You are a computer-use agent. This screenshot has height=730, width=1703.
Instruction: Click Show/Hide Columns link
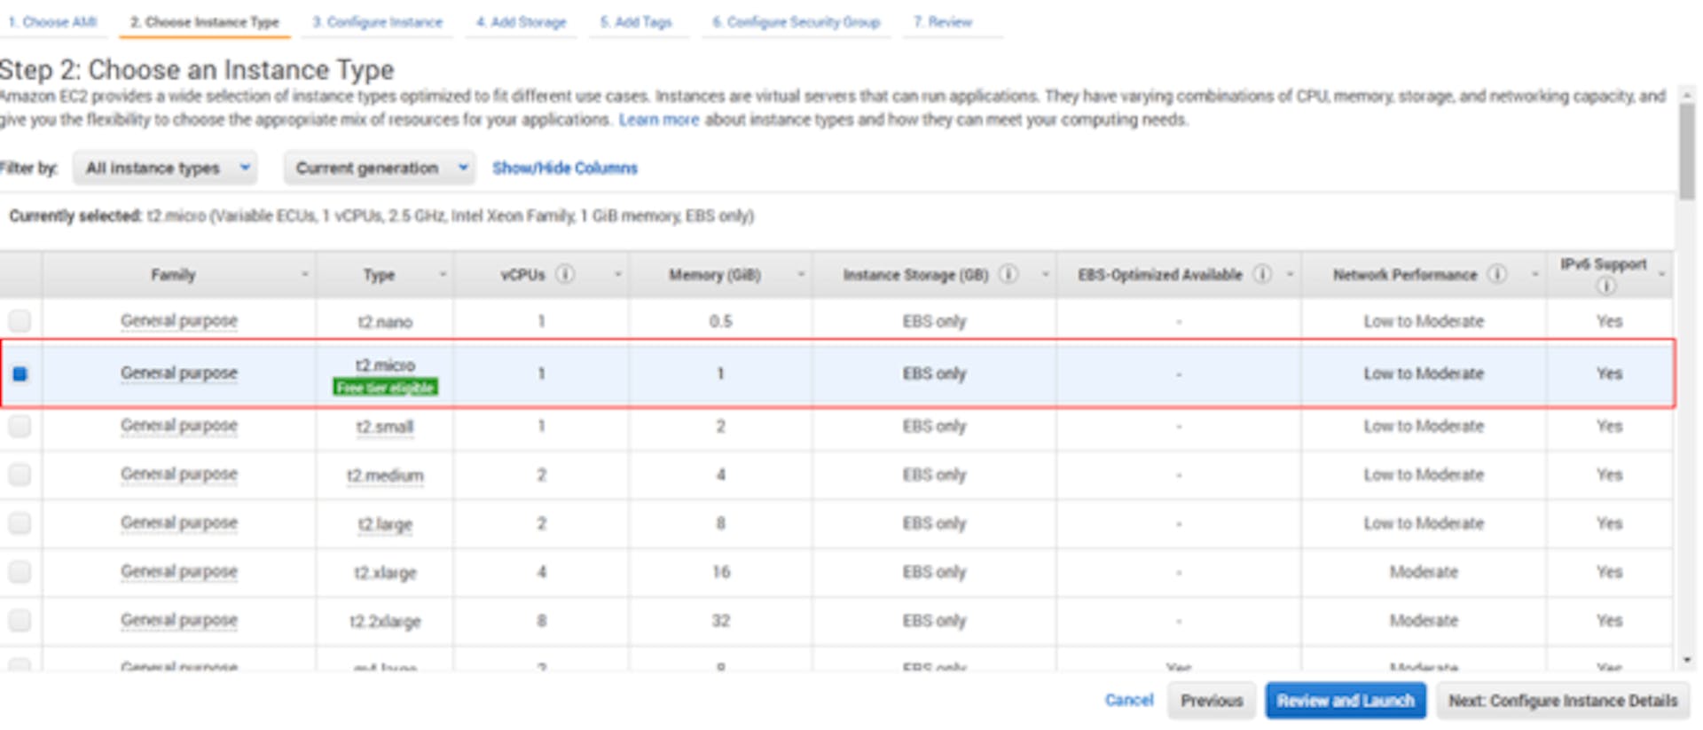pos(565,168)
